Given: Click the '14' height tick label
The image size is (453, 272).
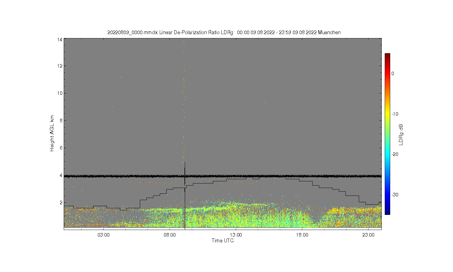Looking at the screenshot, I should tap(60, 40).
